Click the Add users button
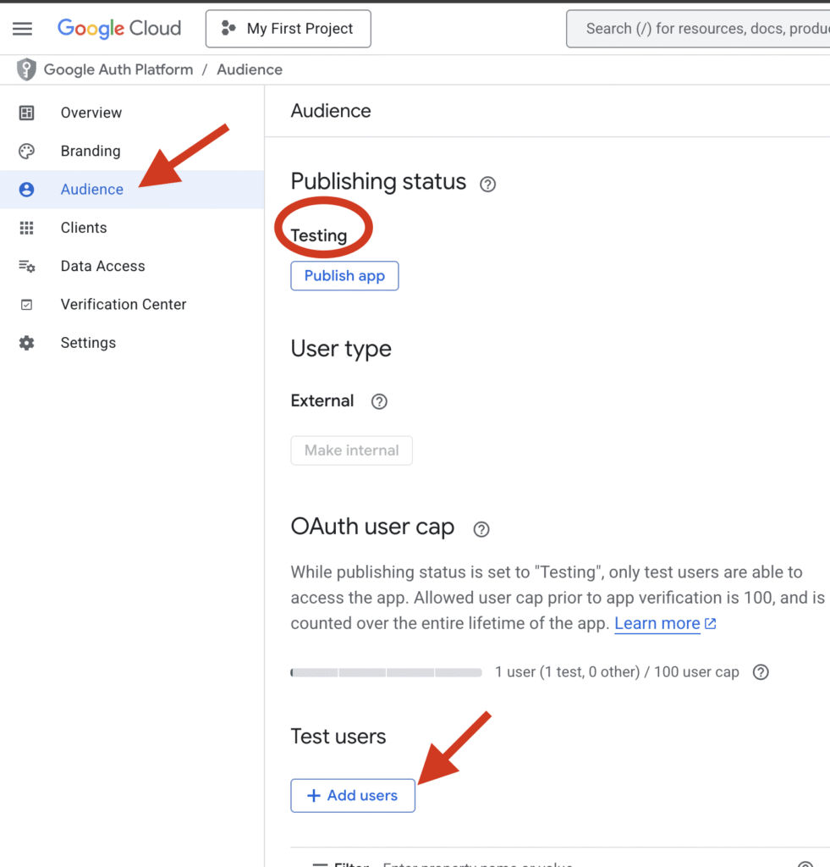The height and width of the screenshot is (867, 830). 353,795
